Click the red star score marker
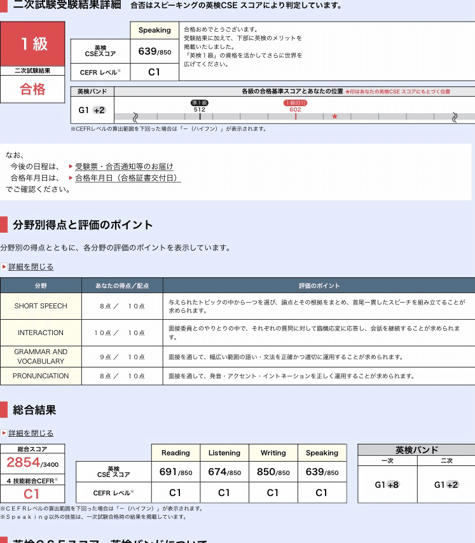This screenshot has width=475, height=543. pos(334,116)
